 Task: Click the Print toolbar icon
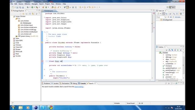pyautogui.click(x=23, y=7)
